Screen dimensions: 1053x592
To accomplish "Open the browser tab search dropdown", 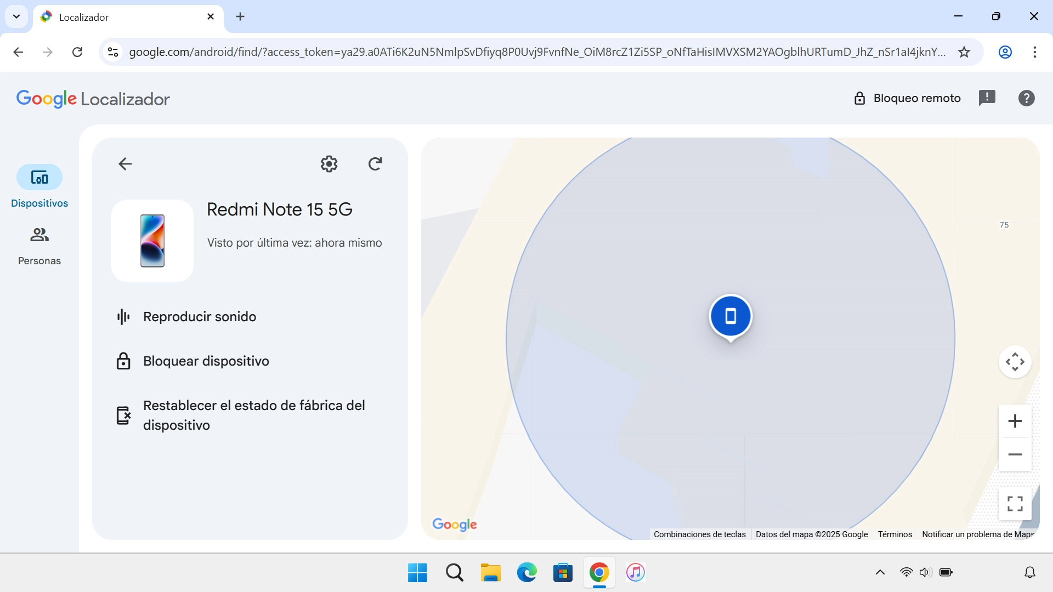I will tap(16, 16).
